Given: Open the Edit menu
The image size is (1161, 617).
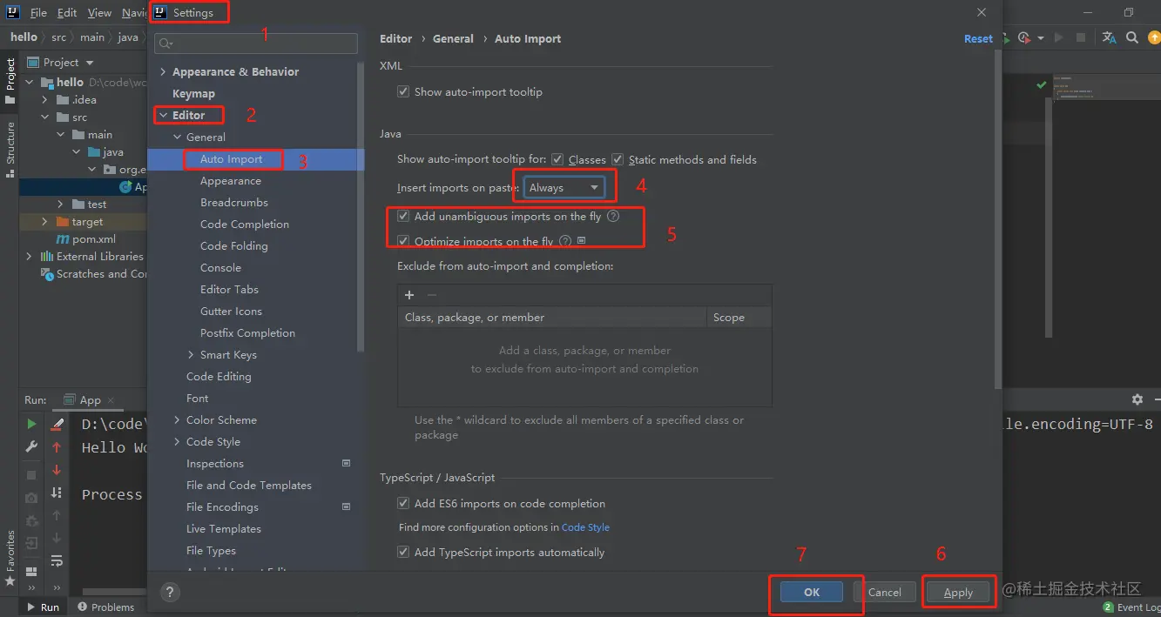Looking at the screenshot, I should point(67,13).
